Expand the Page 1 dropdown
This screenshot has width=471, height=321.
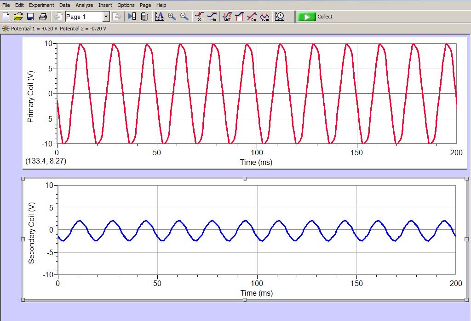pos(106,17)
